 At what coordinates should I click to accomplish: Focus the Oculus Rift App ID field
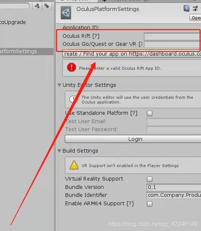tap(173, 36)
